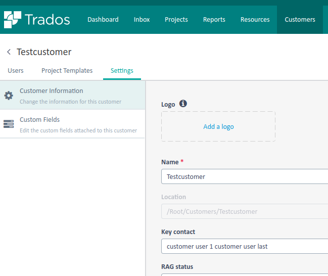
Task: Click the Trados logo icon
Action: click(x=13, y=19)
